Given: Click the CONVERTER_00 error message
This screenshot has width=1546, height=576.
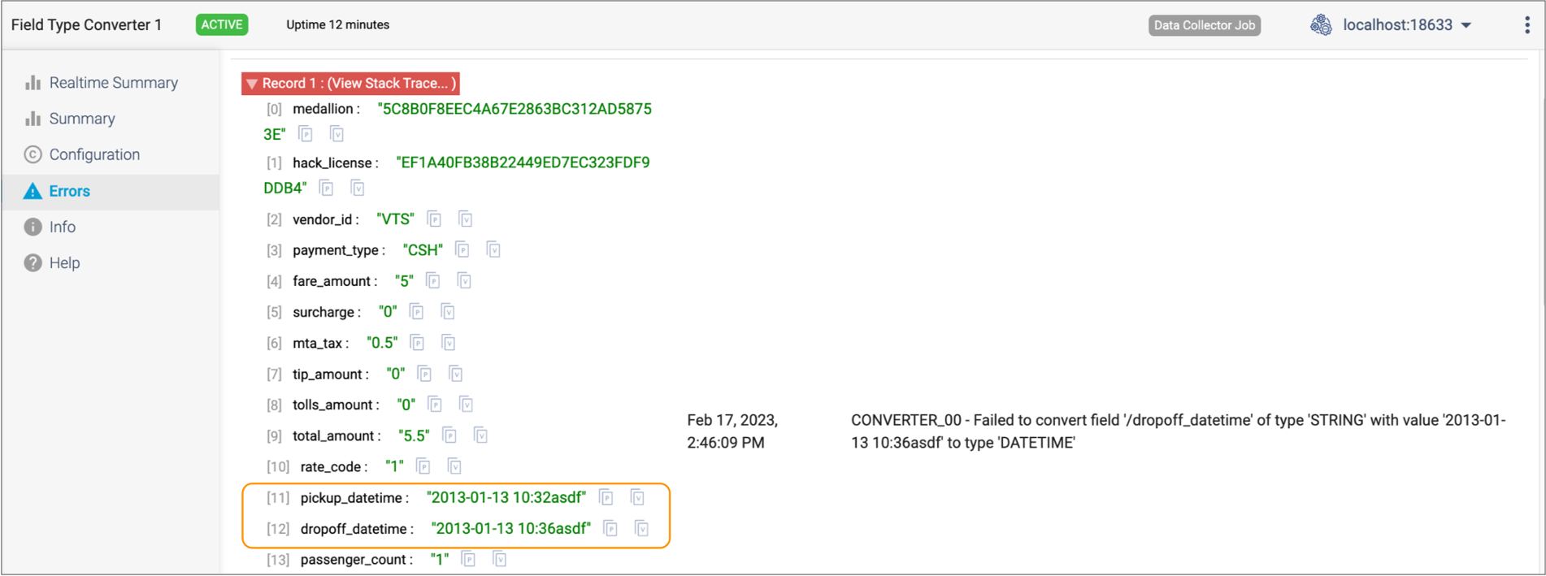Looking at the screenshot, I should pos(1178,431).
